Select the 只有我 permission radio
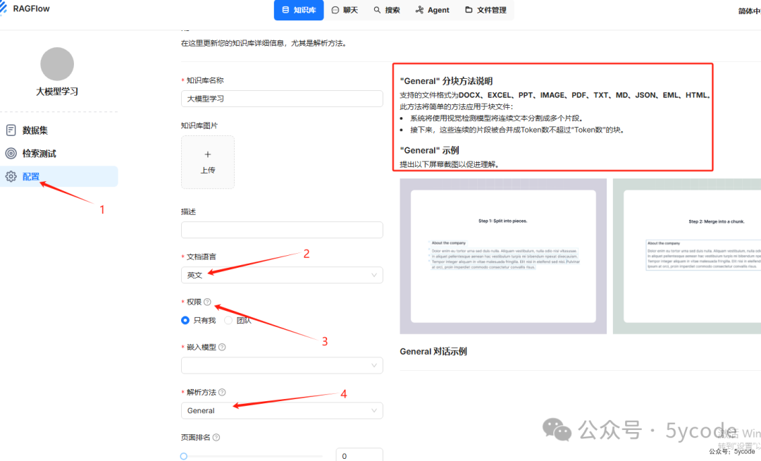Viewport: 761px width, 461px height. (185, 320)
